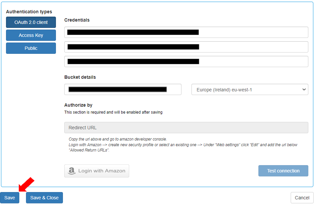The image size is (315, 204).
Task: Select the OAuth 2.0 client authentication type
Action: tap(31, 22)
